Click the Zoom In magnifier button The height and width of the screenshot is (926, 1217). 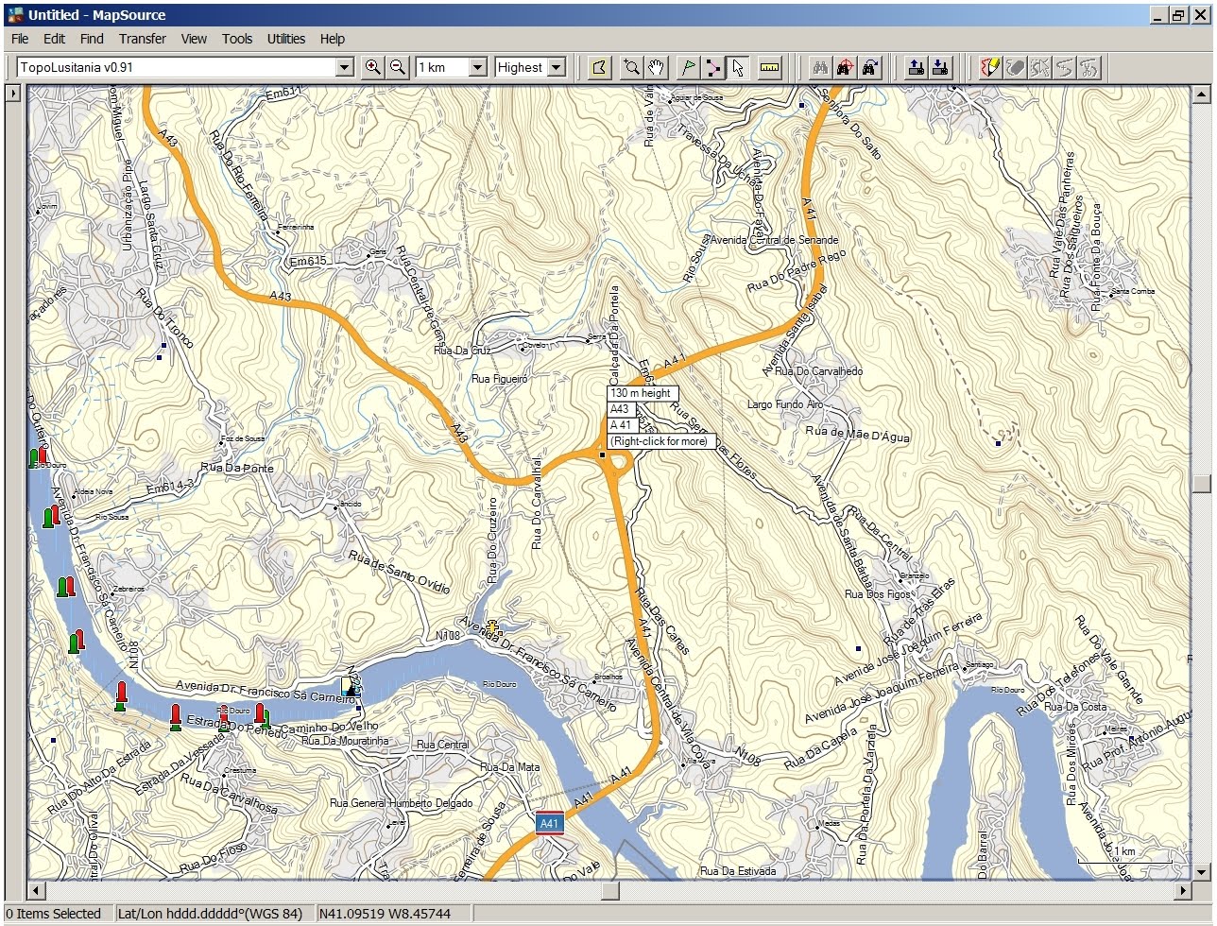(x=373, y=67)
